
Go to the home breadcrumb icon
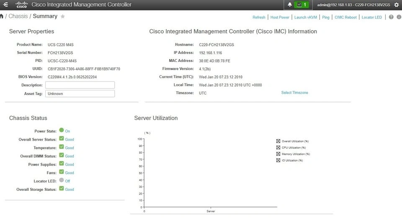2,16
